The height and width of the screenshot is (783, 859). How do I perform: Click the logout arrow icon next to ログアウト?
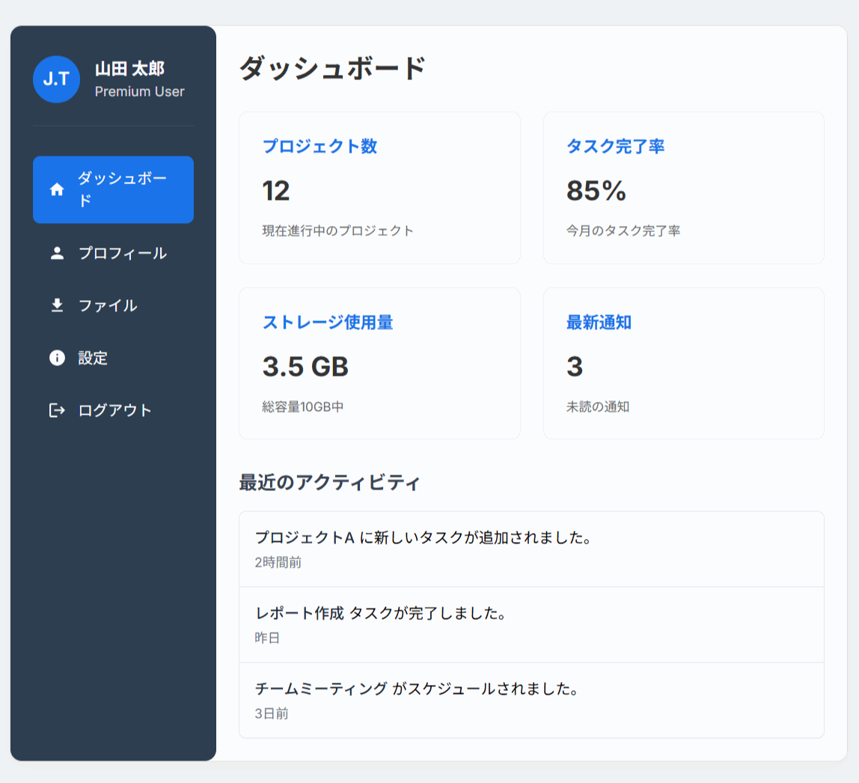click(x=57, y=410)
